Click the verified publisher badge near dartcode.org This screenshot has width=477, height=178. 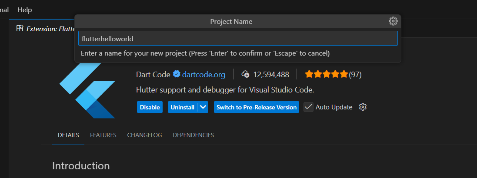coord(177,74)
